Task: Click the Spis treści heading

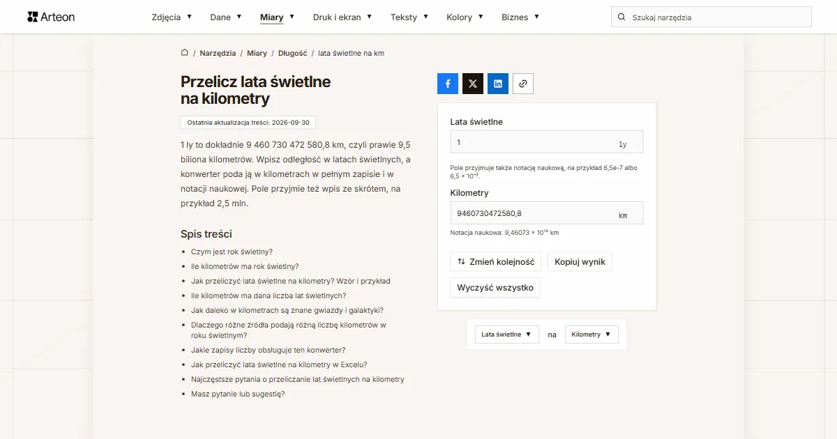Action: 206,234
